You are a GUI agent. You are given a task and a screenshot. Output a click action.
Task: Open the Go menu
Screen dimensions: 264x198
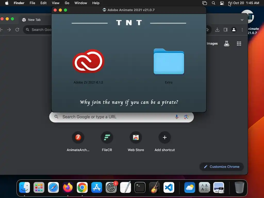click(x=67, y=3)
